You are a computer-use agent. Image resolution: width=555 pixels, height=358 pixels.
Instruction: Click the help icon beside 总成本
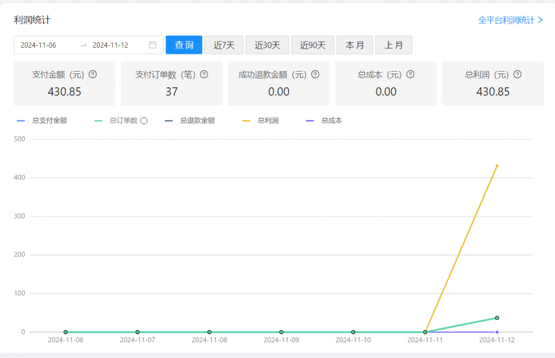click(x=411, y=74)
